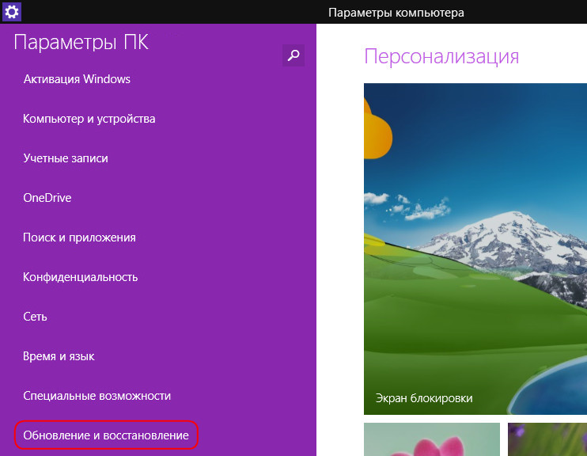Click the Персонализация heading
The height and width of the screenshot is (456, 587).
tap(441, 56)
